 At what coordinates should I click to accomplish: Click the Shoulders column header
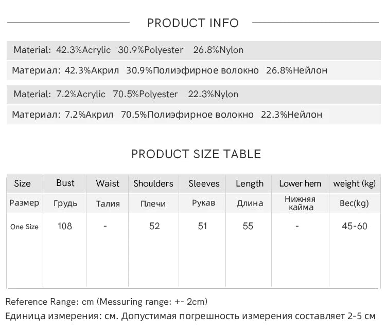click(153, 183)
